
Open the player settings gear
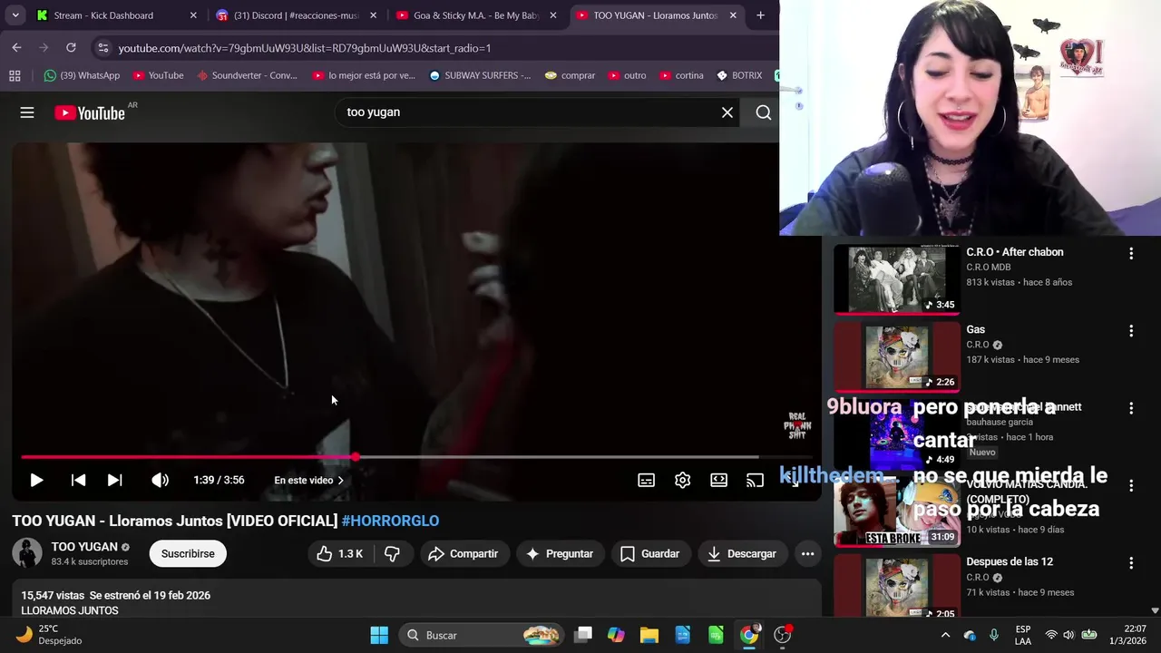[682, 480]
